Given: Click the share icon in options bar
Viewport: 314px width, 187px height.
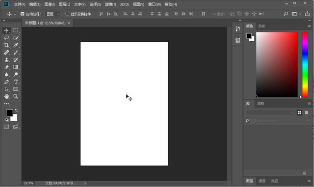Looking at the screenshot, I should pos(307,14).
